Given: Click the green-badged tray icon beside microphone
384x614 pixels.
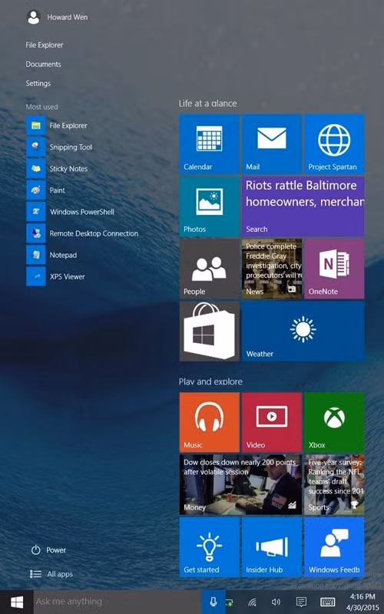Looking at the screenshot, I should pyautogui.click(x=230, y=602).
